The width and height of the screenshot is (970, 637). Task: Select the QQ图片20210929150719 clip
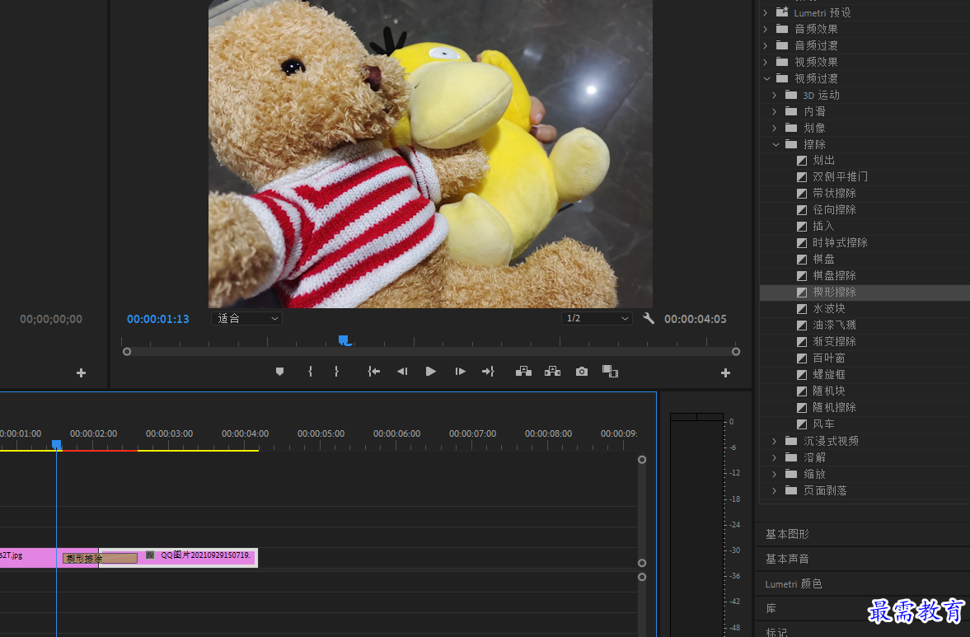click(x=178, y=557)
